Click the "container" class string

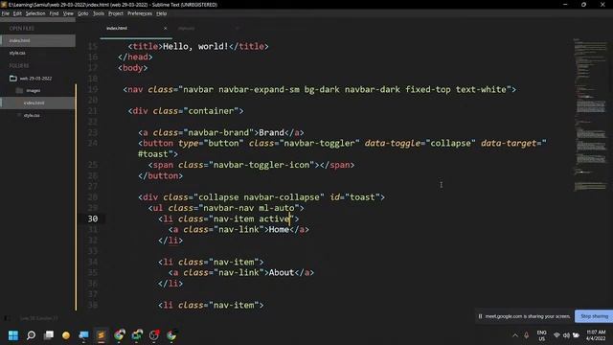(x=211, y=111)
